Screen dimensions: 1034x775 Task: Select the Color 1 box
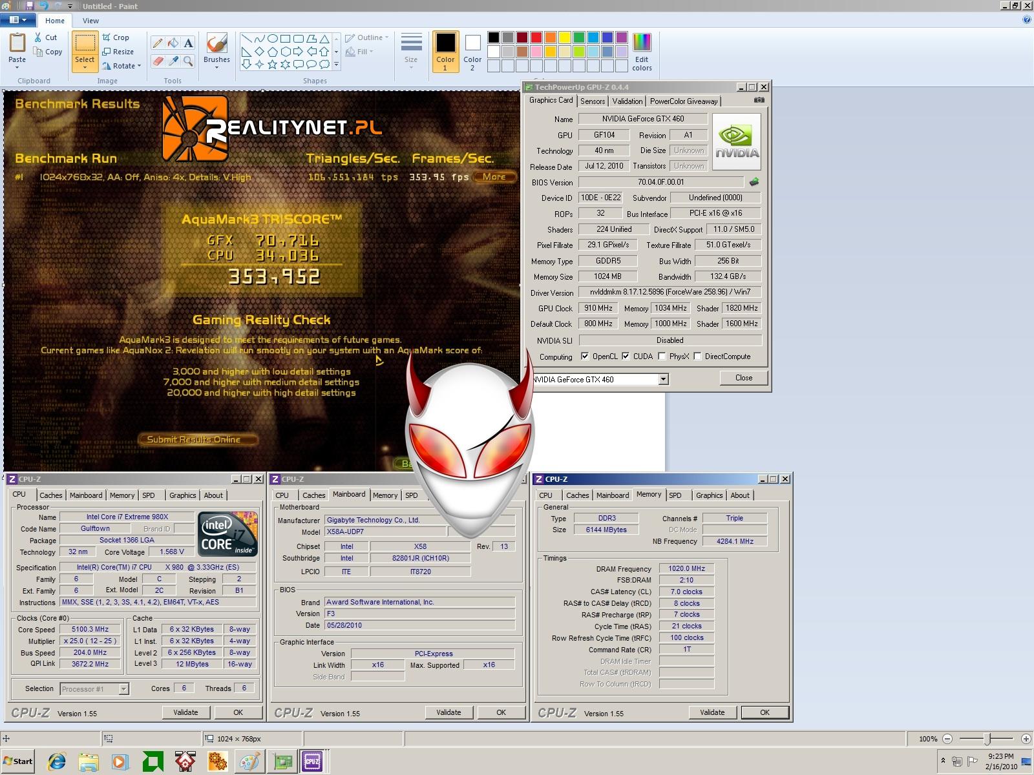pos(445,52)
